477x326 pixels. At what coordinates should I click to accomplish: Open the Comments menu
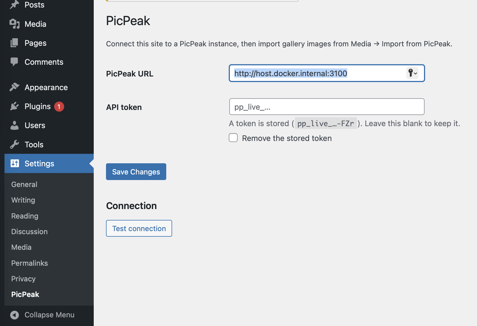[49, 62]
